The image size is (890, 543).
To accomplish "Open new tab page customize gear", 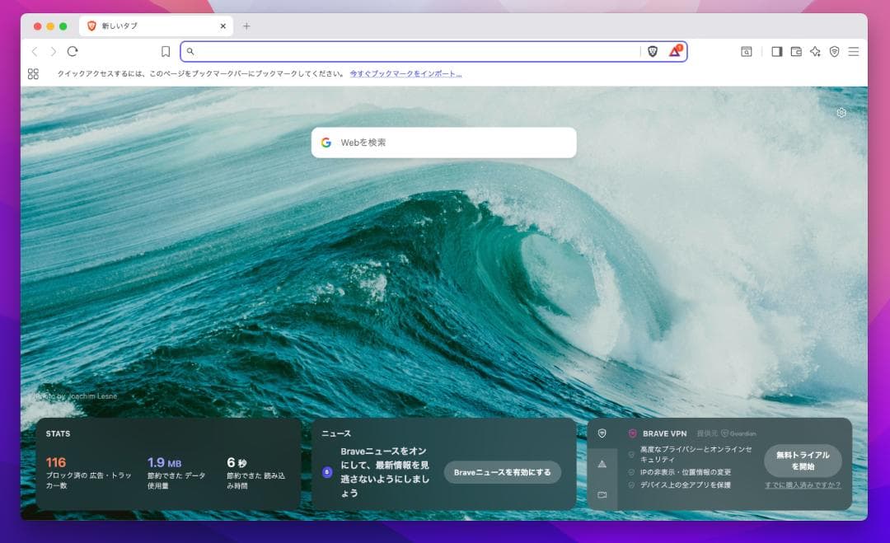I will [841, 113].
